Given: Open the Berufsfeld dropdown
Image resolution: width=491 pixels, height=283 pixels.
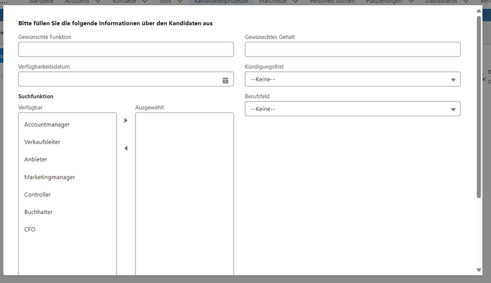Looking at the screenshot, I should coord(352,109).
